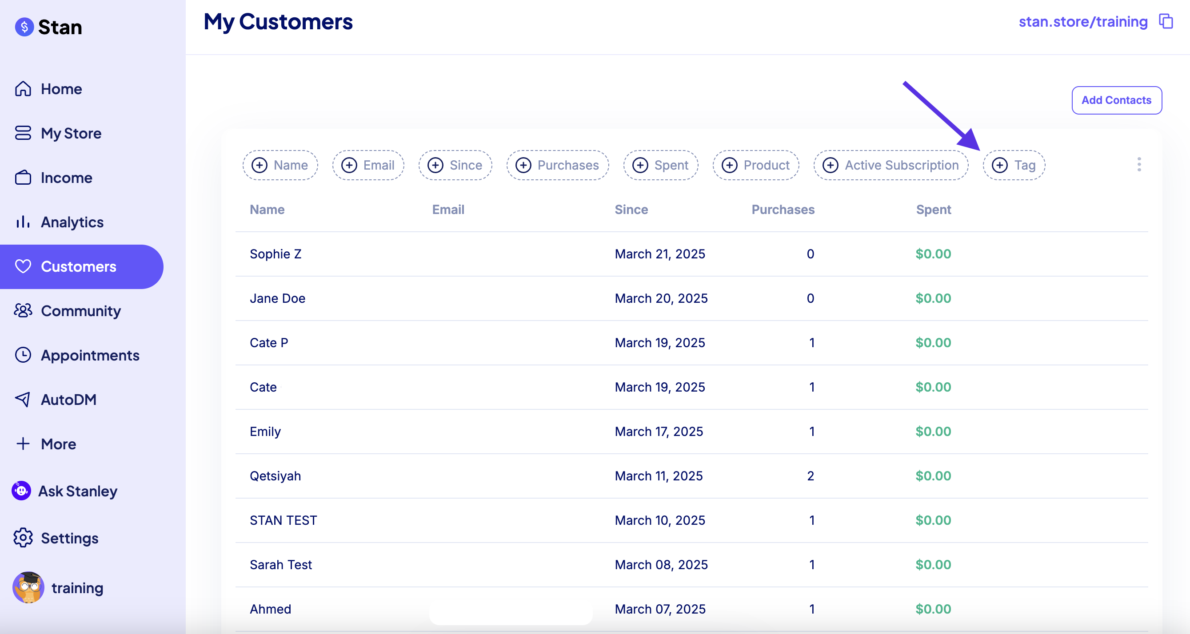Open Ask Stanley assistant
1190x634 pixels.
[x=78, y=491]
